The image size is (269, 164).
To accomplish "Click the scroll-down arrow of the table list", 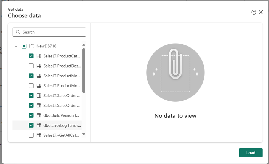I will point(84,134).
